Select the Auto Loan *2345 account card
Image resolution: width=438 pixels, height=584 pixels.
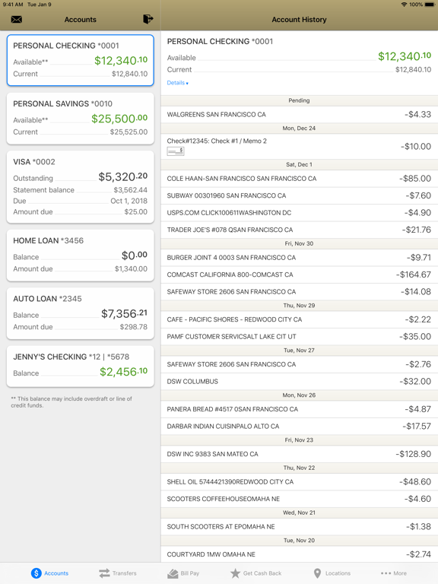81,313
